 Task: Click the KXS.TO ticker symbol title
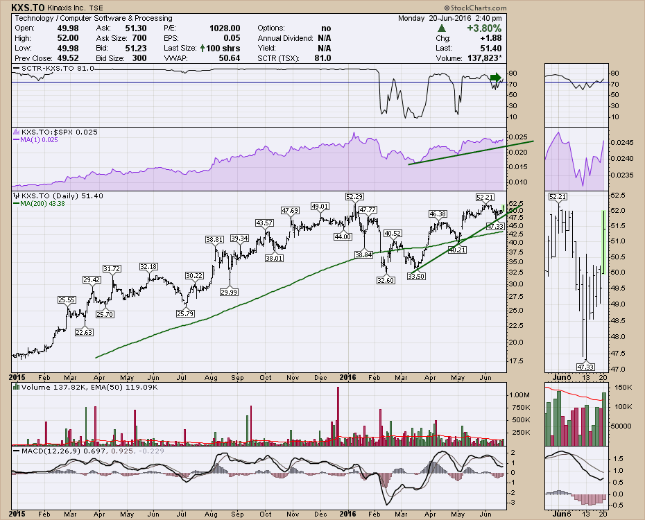28,8
